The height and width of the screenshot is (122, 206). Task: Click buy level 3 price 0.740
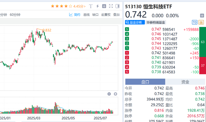pos(156,62)
